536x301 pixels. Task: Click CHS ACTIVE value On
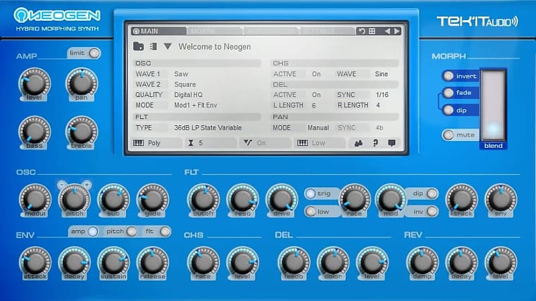tap(316, 74)
